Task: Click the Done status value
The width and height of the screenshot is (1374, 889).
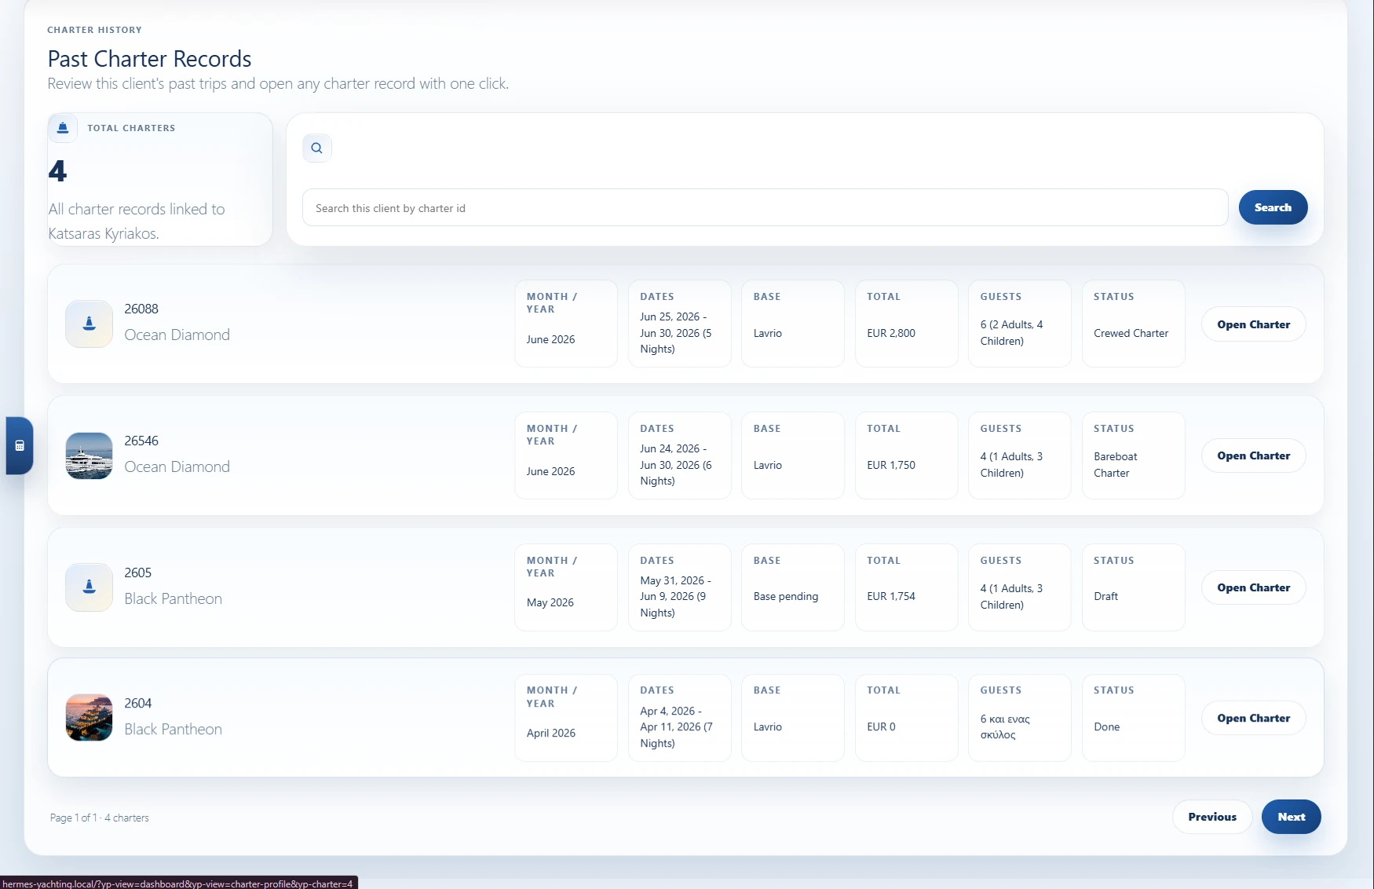Action: pyautogui.click(x=1106, y=726)
